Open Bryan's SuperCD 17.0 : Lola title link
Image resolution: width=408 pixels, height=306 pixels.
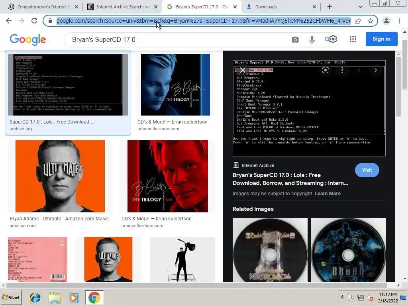[x=290, y=179]
